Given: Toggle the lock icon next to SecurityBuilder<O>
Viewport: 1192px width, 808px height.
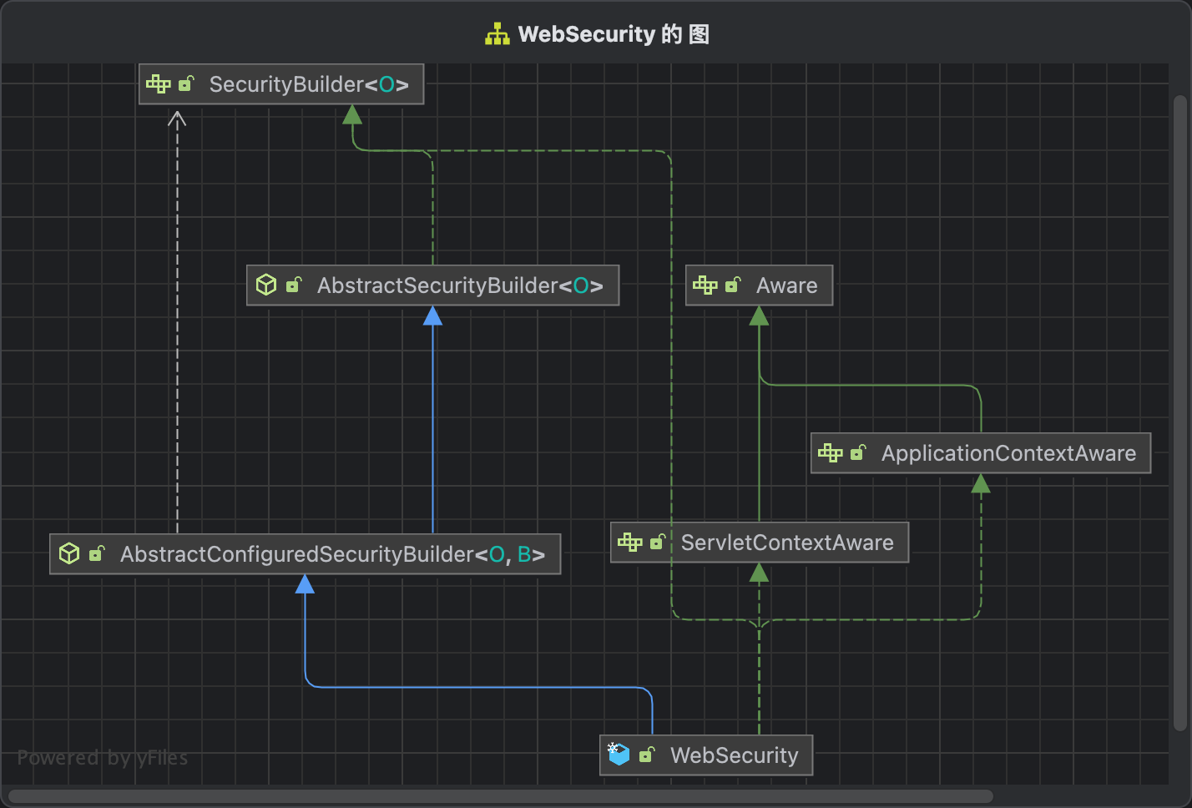Looking at the screenshot, I should click(186, 83).
